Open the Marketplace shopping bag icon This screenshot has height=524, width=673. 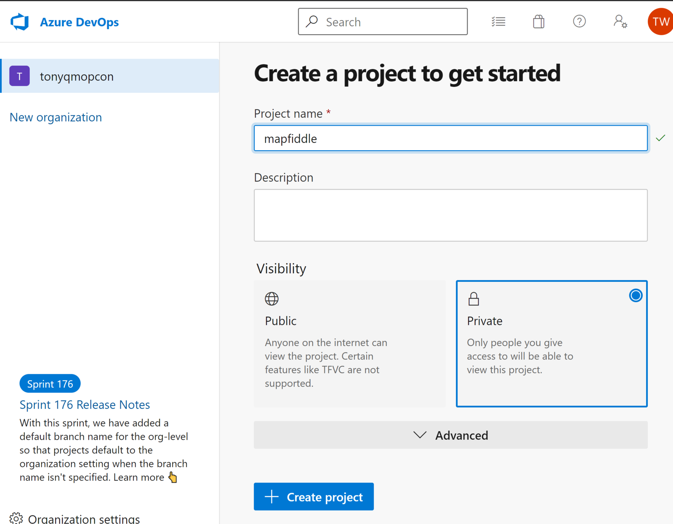538,22
